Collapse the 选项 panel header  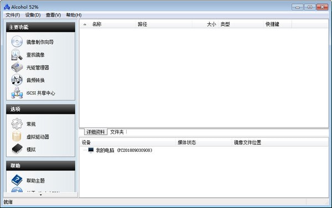pyautogui.click(x=40, y=109)
